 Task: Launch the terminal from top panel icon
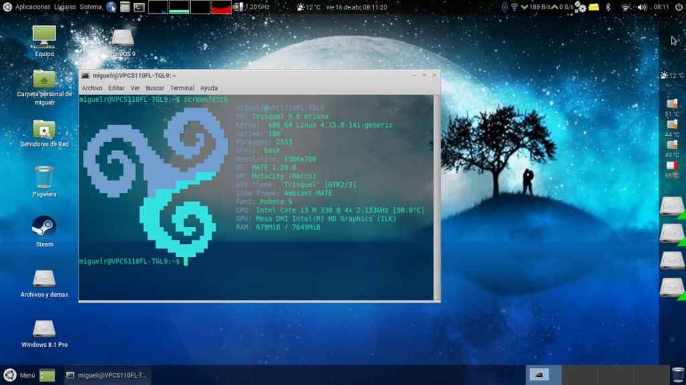[x=139, y=7]
